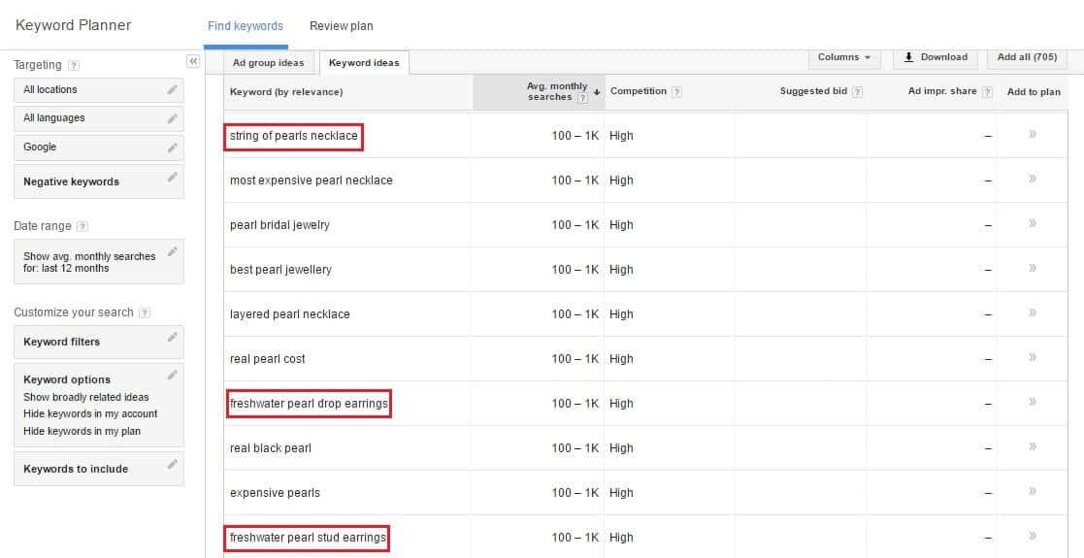Viewport: 1084px width, 558px height.
Task: Open help icon next to Targeting
Action: click(74, 66)
